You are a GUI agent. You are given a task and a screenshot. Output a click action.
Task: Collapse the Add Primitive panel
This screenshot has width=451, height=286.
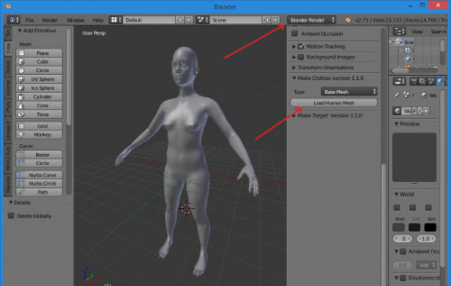[x=20, y=30]
